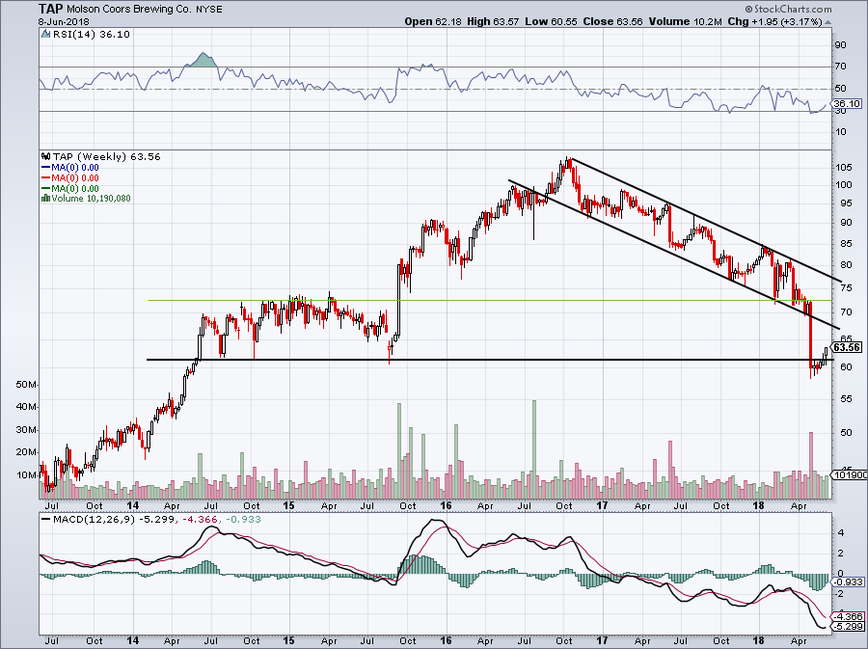The width and height of the screenshot is (868, 649).
Task: Click the red MA(0) 0.00 legend entry
Action: [70, 178]
